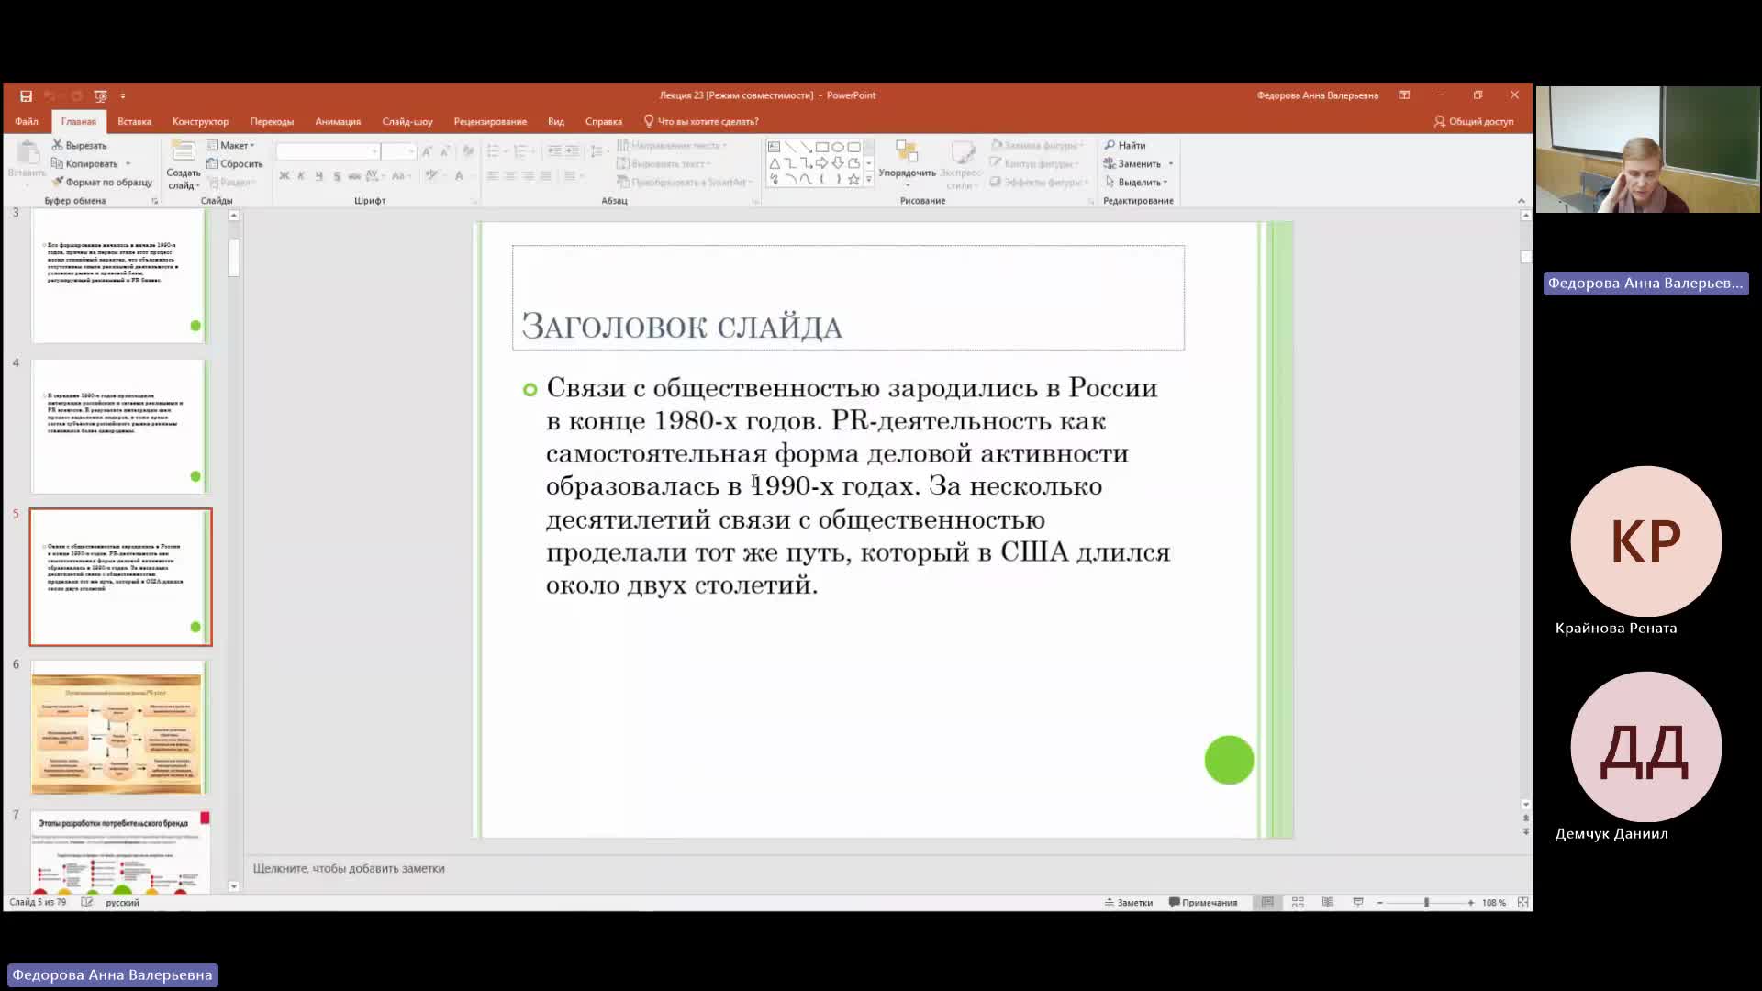Select oval shape in shapes gallery
The image size is (1762, 991).
coord(837,147)
